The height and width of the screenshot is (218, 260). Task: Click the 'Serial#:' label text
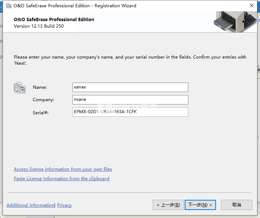tap(40, 113)
